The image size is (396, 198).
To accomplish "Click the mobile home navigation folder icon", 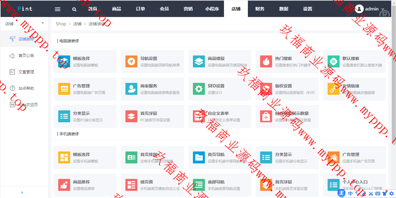I will coord(199,157).
